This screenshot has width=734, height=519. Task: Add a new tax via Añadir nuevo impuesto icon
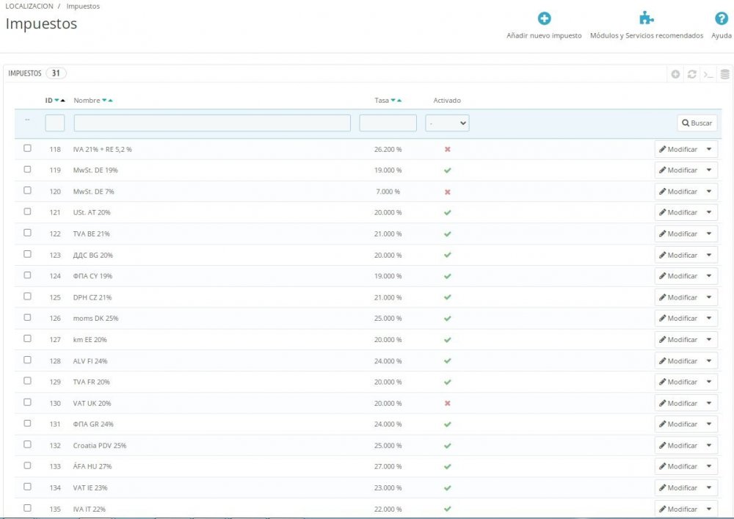[x=543, y=20]
